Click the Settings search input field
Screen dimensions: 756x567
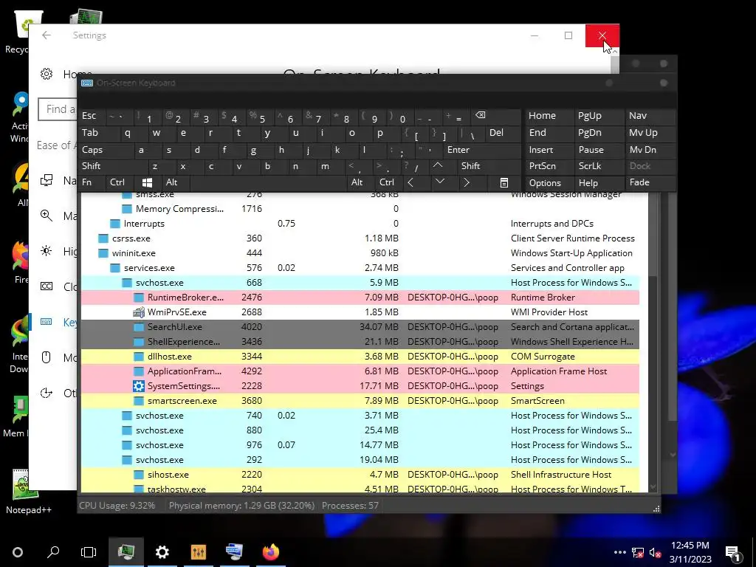(58, 109)
